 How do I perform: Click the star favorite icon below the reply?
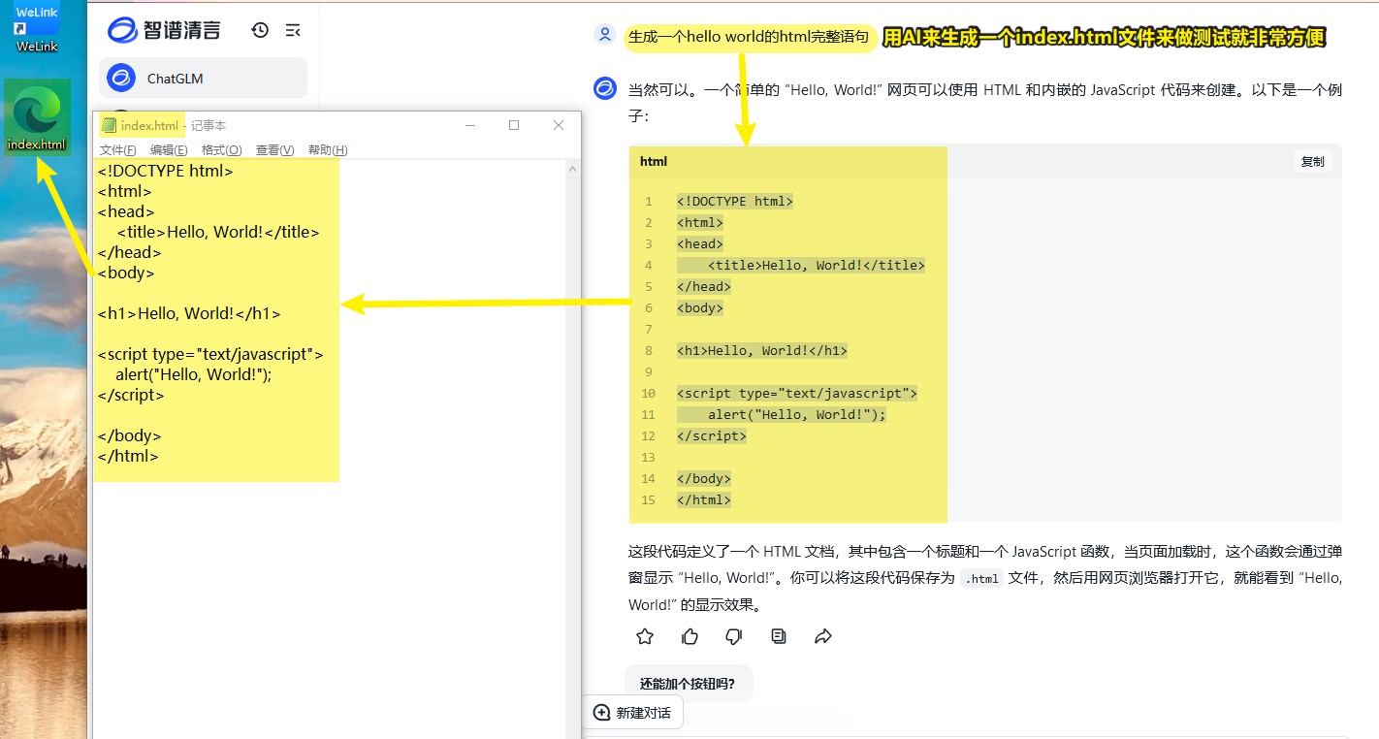click(645, 636)
